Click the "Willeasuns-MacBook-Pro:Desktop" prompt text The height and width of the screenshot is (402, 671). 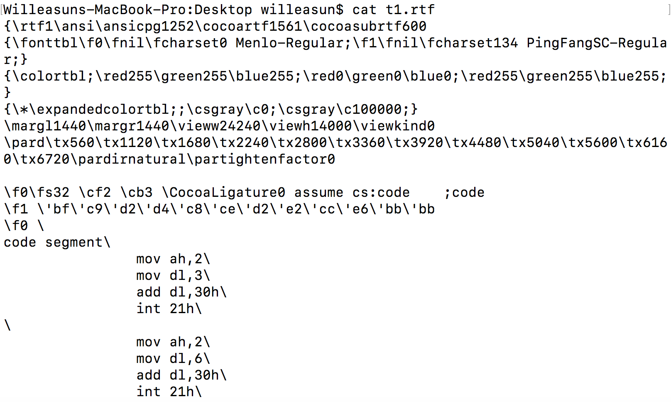click(x=127, y=10)
